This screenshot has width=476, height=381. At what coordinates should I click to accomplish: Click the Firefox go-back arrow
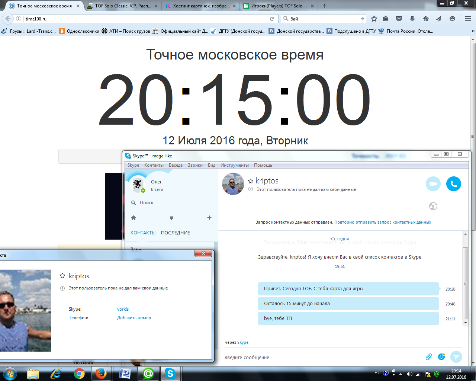(8, 19)
